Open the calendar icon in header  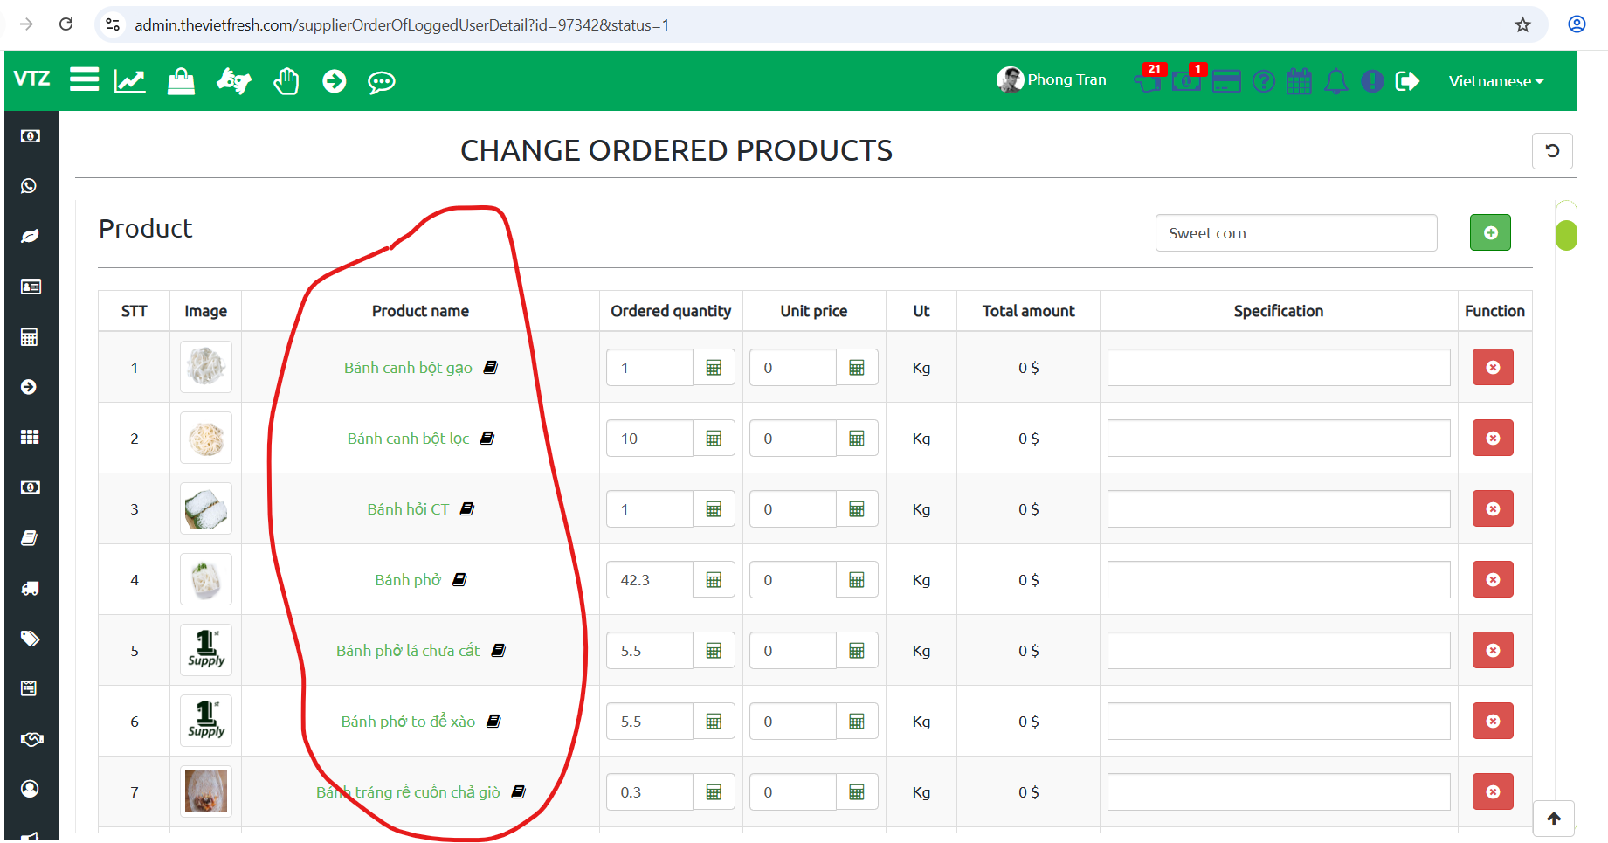pyautogui.click(x=1299, y=81)
